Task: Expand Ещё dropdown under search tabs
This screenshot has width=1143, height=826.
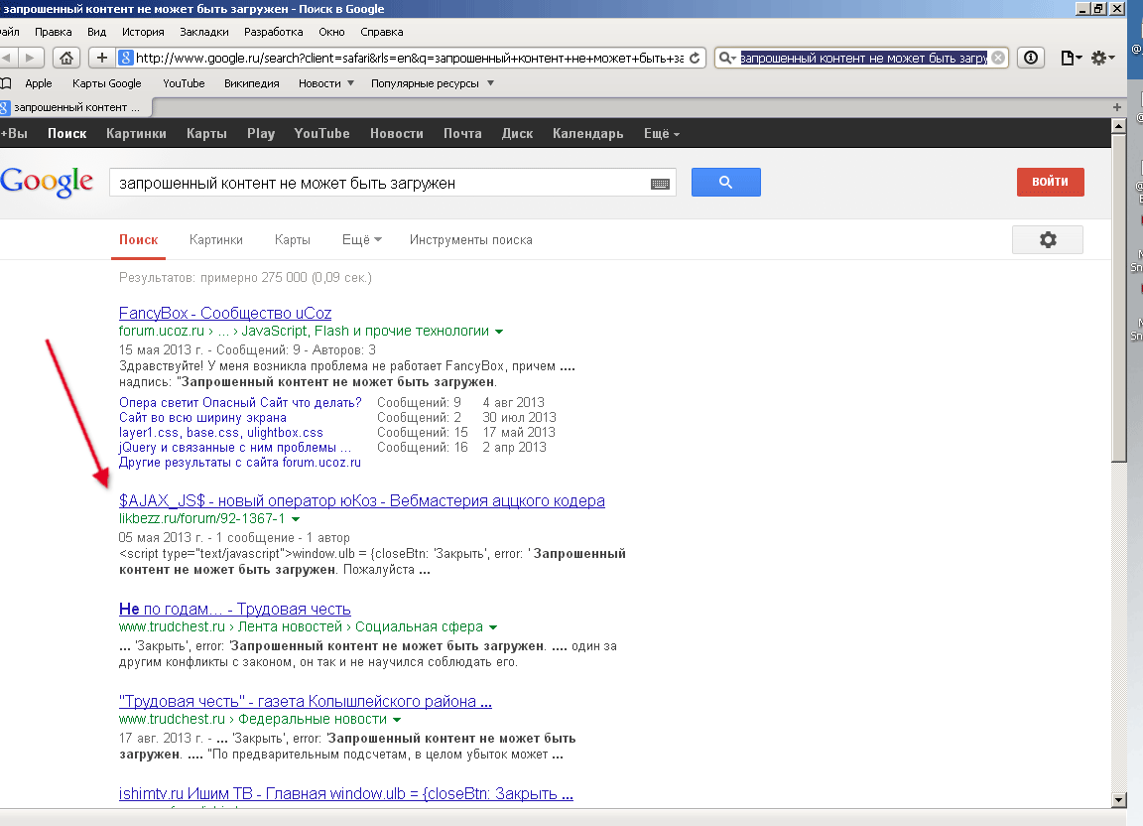Action: (361, 240)
